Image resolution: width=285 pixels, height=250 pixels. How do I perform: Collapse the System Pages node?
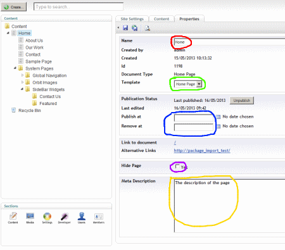[x=15, y=68]
